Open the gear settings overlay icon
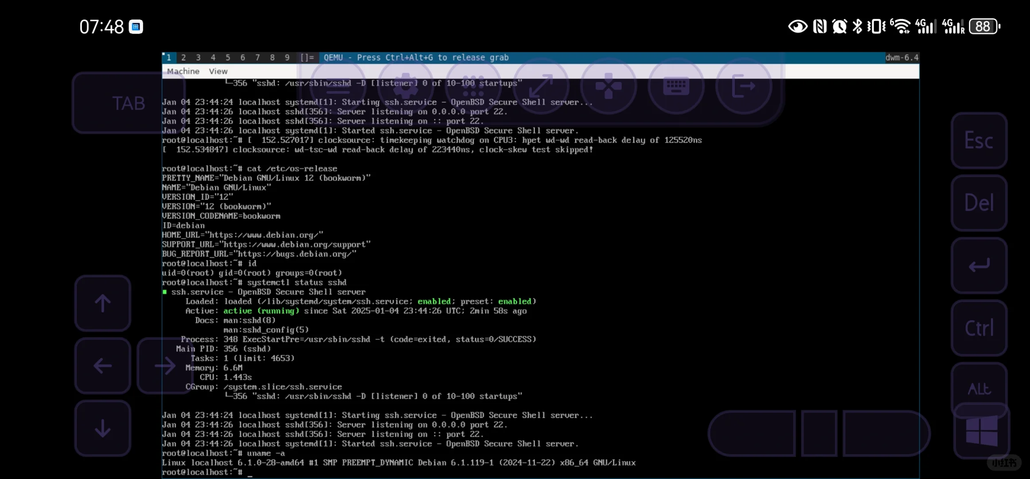The height and width of the screenshot is (479, 1030). coord(406,86)
